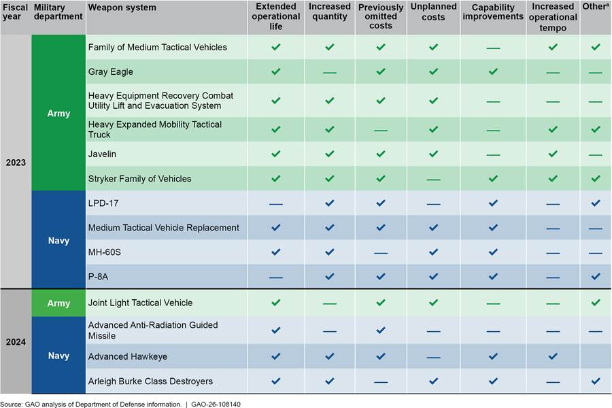Click the Javelin increased operational tempo checkmark
This screenshot has height=408, width=612.
[553, 154]
